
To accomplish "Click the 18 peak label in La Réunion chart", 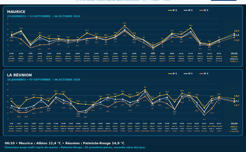I will [145, 87].
